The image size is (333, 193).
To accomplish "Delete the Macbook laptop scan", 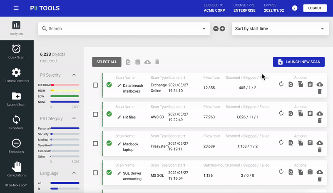I will 320,150.
